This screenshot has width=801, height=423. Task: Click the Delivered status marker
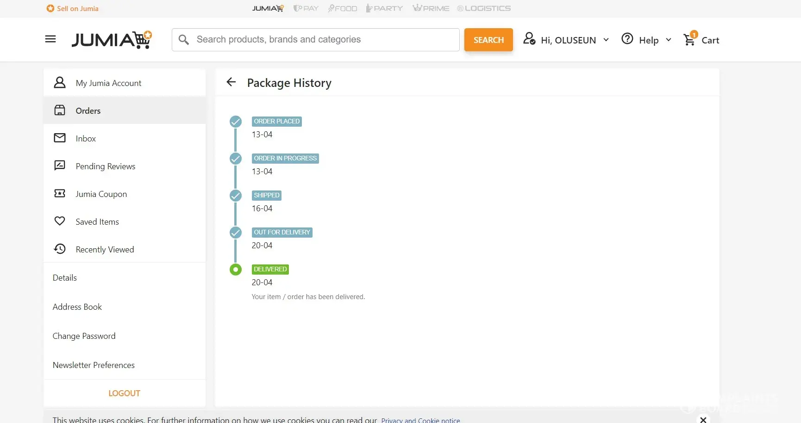pos(236,270)
